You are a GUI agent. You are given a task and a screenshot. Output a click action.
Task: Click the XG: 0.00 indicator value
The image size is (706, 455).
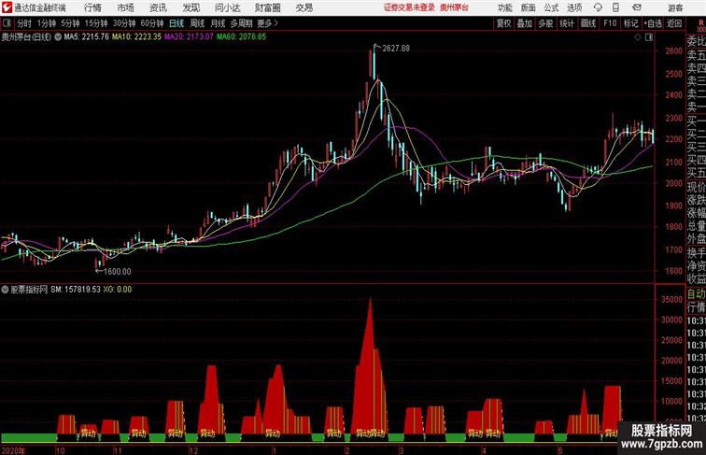tap(118, 290)
